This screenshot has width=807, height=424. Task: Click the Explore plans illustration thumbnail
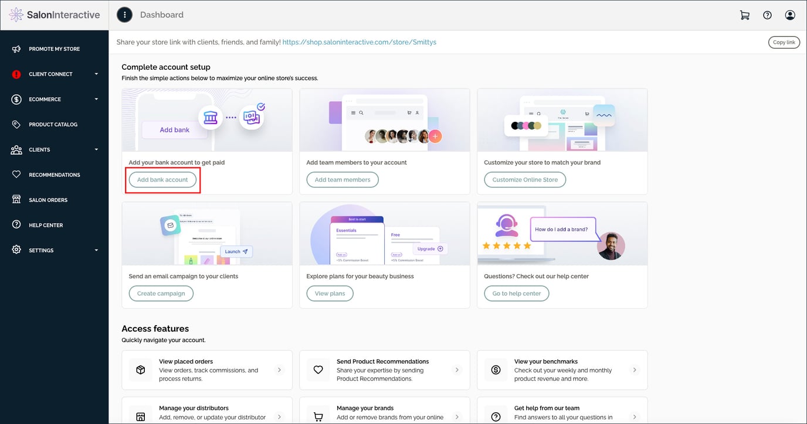(x=384, y=234)
